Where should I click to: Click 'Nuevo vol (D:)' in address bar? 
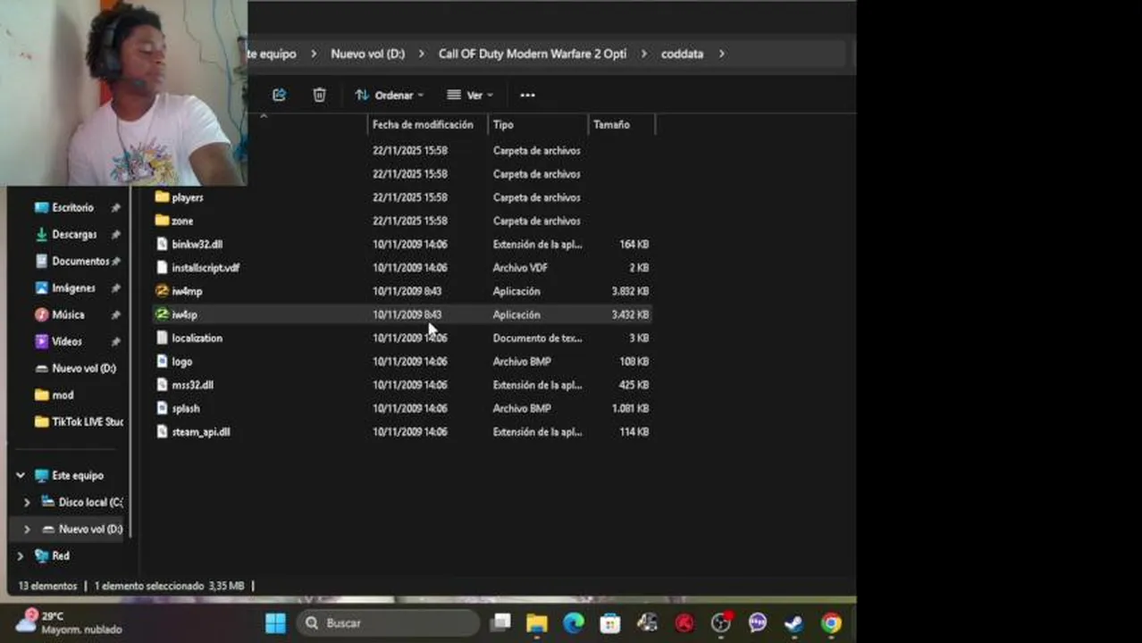[x=367, y=54]
